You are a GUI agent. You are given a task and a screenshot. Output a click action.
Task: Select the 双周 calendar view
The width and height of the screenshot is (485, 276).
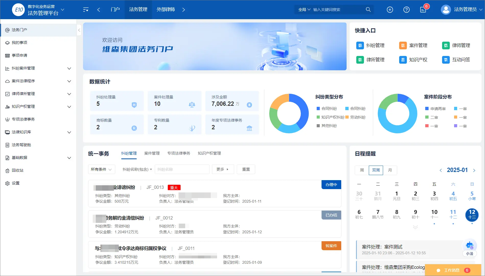(x=376, y=170)
